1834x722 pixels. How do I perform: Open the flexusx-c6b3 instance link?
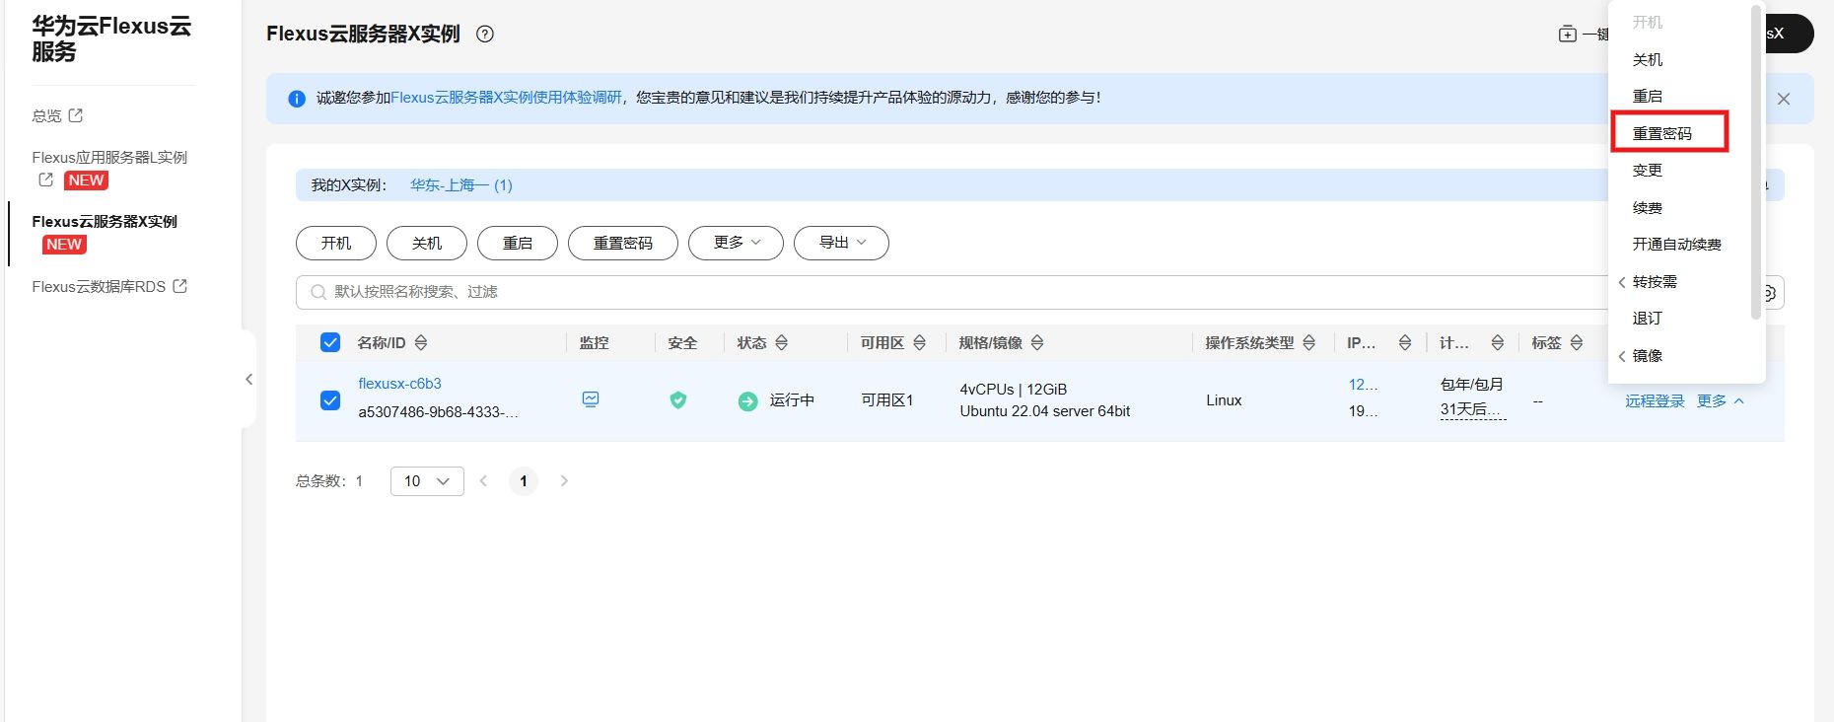coord(399,384)
